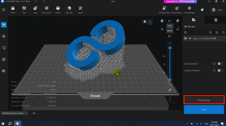The width and height of the screenshot is (226, 126).
Task: Click the down chevron above layer slider
Action: click(x=170, y=43)
